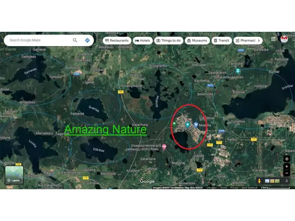Show Transit places on map
Image resolution: width=295 pixels, height=221 pixels.
[221, 41]
